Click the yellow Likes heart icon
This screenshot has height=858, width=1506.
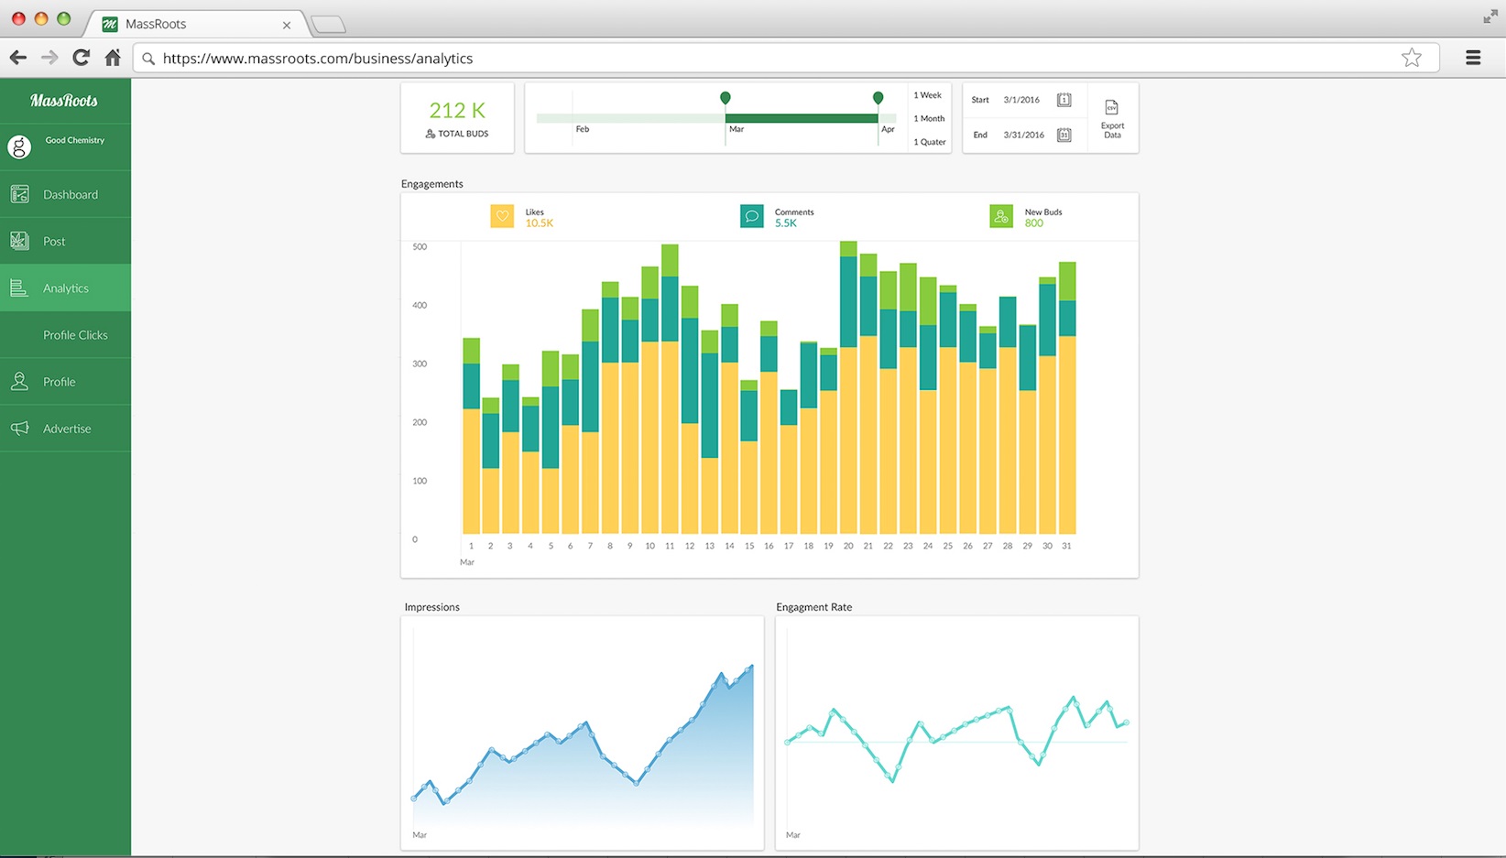502,216
